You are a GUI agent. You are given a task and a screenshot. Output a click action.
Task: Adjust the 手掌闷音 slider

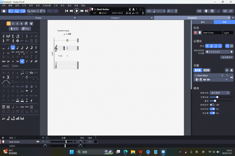click(x=217, y=97)
